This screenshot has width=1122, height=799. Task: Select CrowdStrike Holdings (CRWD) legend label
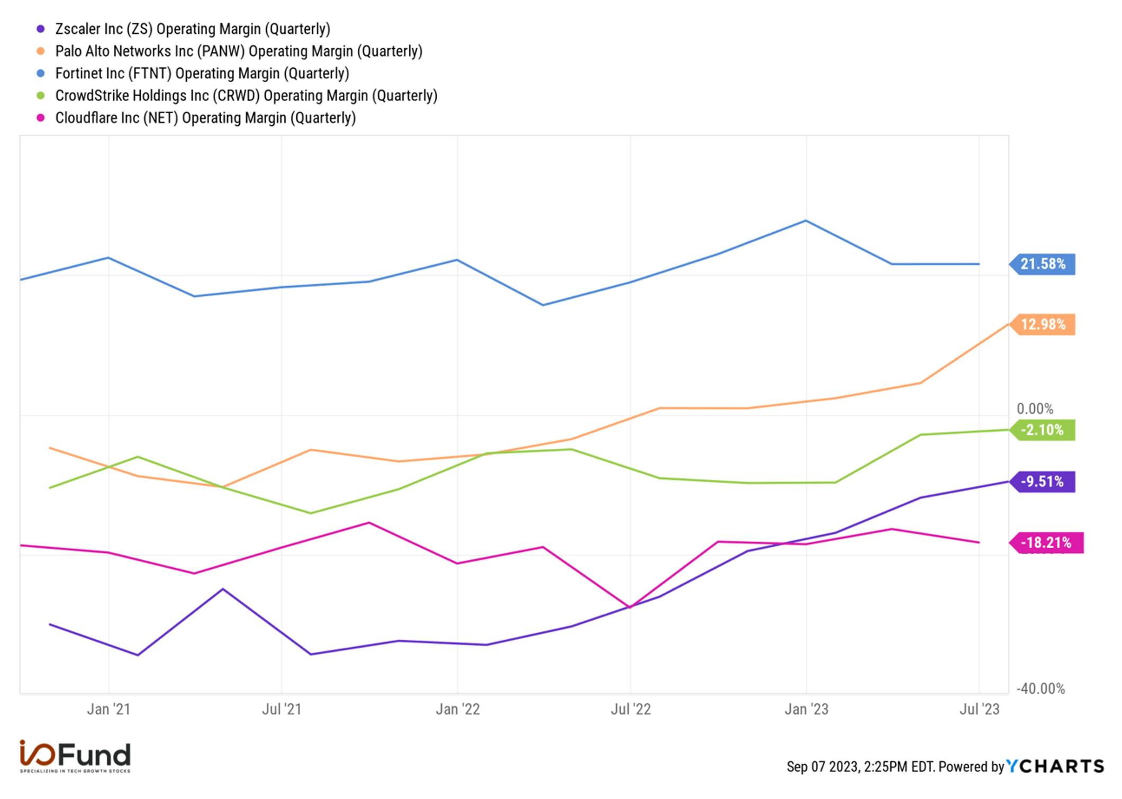pos(246,96)
